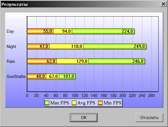Screen dimensions: 168x127
Task: Select the Day Avg FPS bar 94,0
Action: coord(63,31)
